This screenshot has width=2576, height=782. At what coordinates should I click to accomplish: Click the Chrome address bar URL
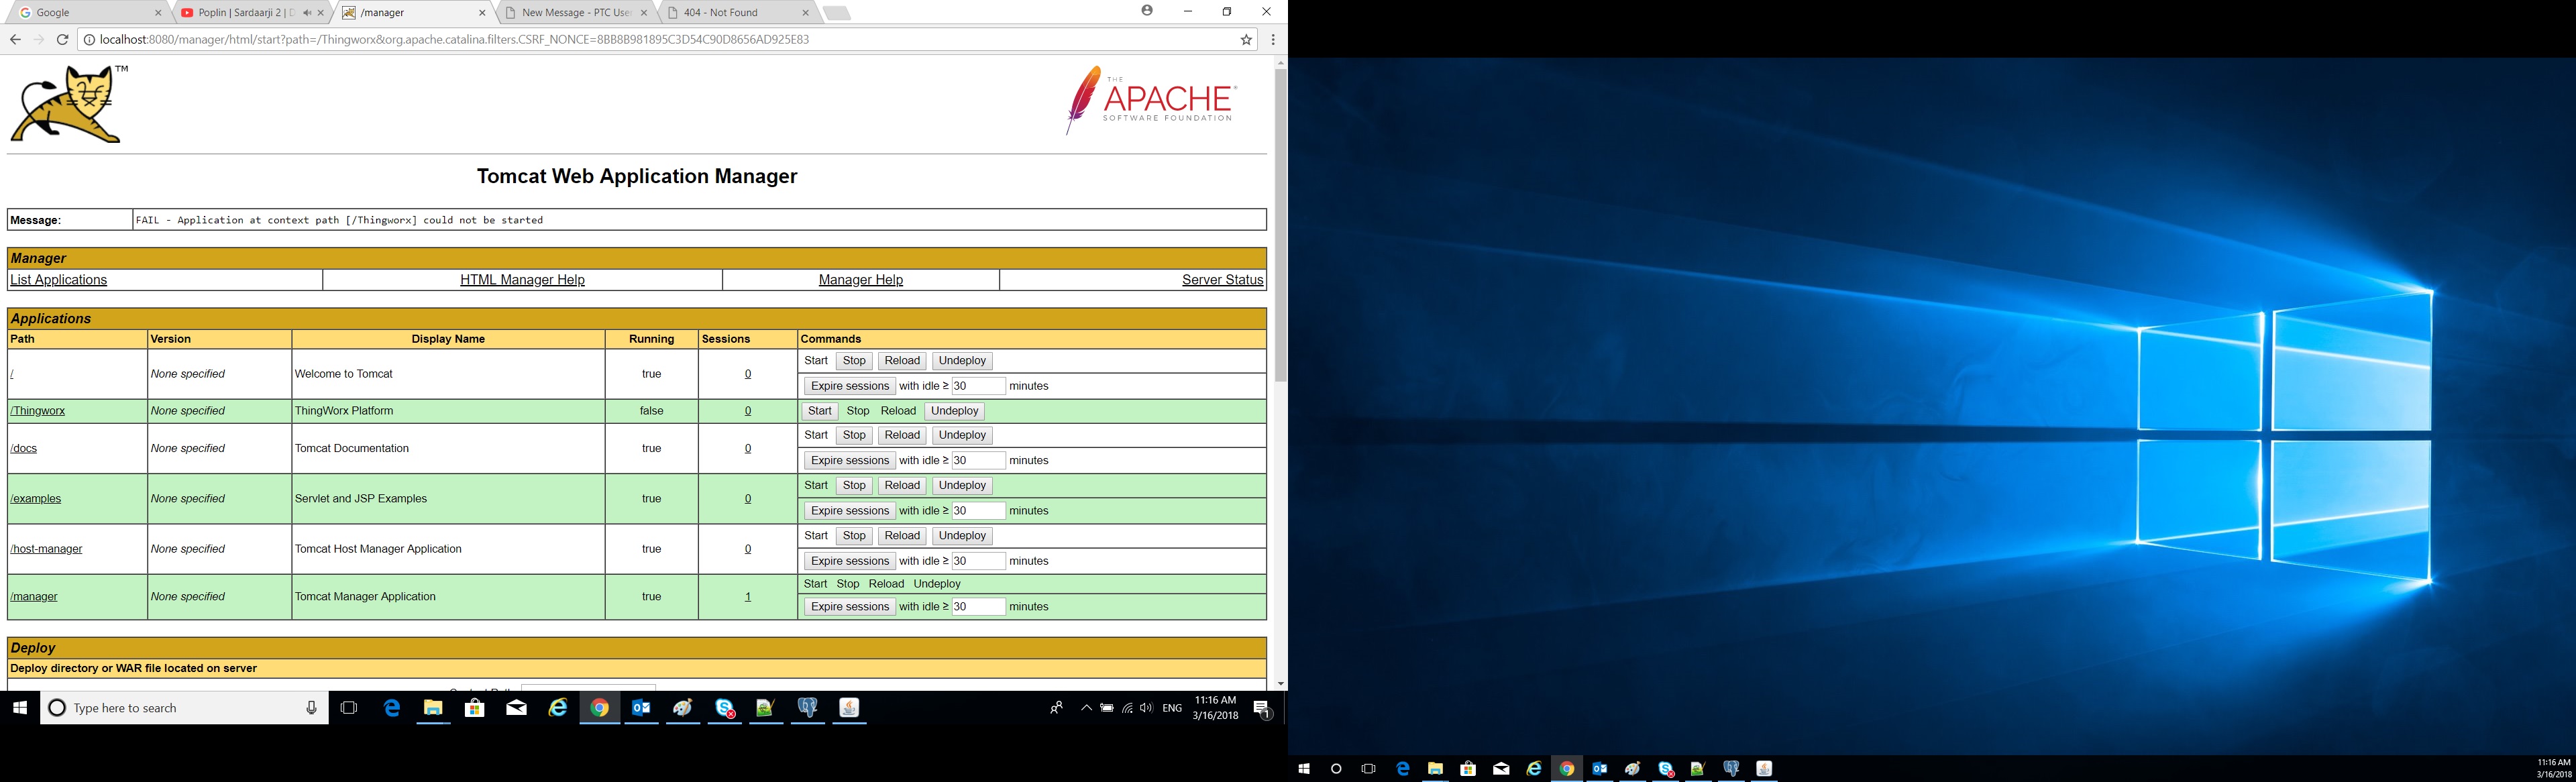pyautogui.click(x=454, y=40)
